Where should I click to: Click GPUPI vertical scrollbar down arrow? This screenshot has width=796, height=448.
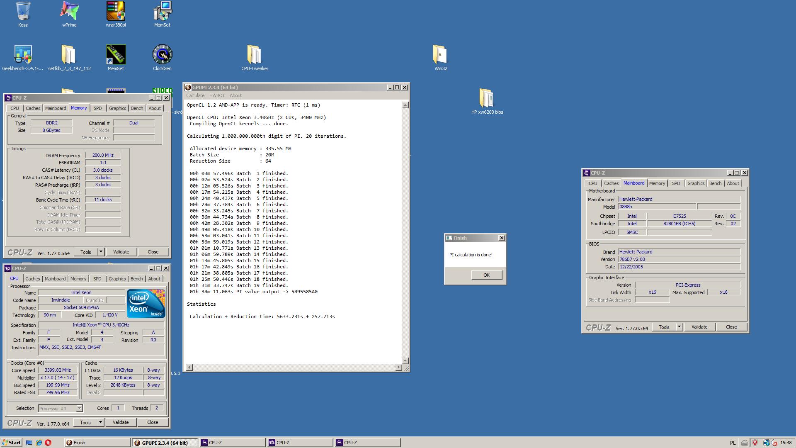[405, 361]
